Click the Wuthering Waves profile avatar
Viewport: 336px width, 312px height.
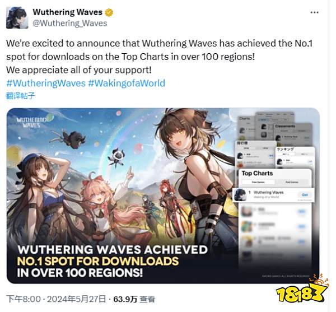click(x=17, y=18)
